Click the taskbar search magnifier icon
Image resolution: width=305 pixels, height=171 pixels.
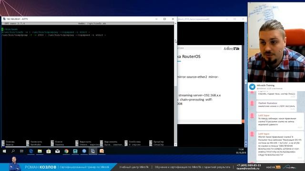(x=13, y=151)
